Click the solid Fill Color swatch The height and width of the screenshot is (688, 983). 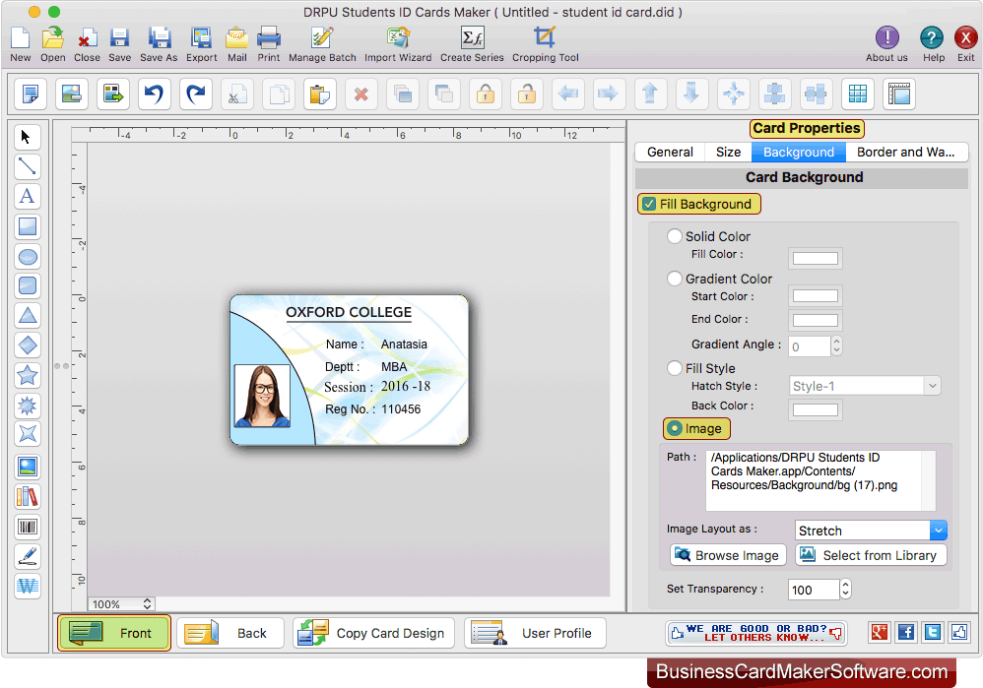(815, 259)
